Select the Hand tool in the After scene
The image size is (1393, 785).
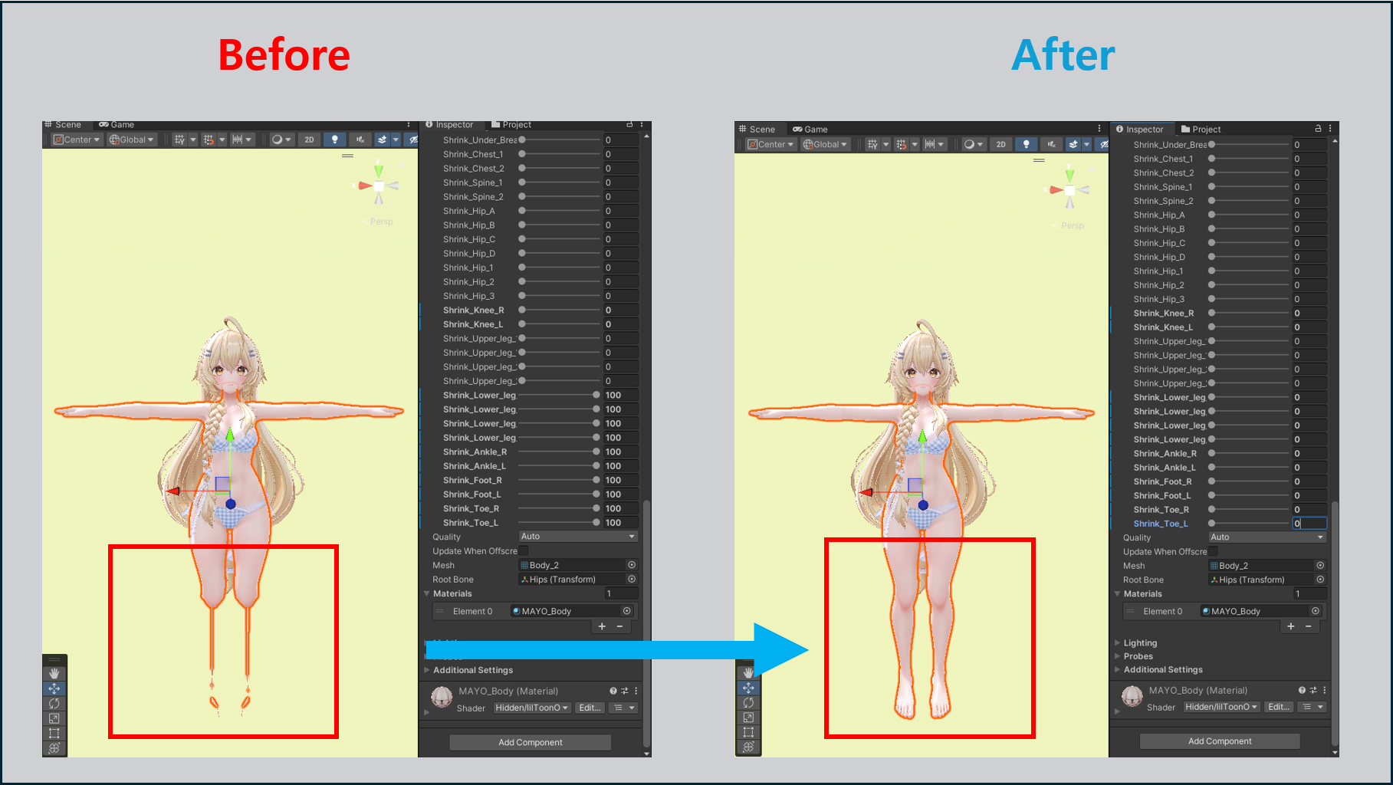748,672
